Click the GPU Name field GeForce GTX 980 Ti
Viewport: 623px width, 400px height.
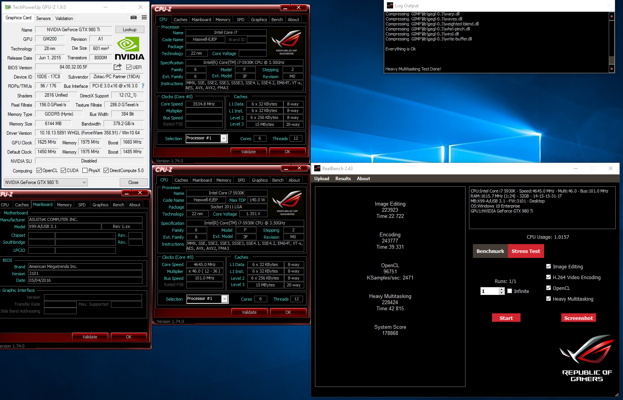pyautogui.click(x=74, y=30)
